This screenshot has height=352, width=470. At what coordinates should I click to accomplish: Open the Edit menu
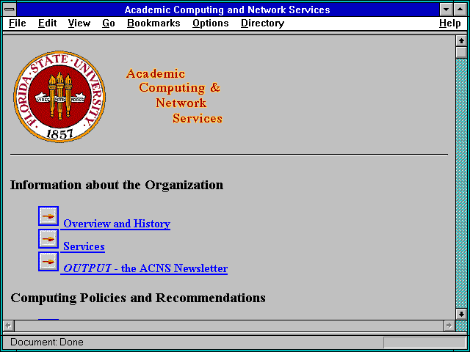[47, 23]
